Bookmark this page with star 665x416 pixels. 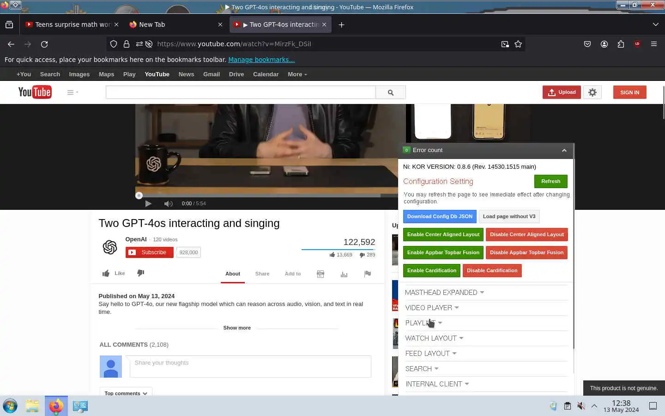point(518,44)
